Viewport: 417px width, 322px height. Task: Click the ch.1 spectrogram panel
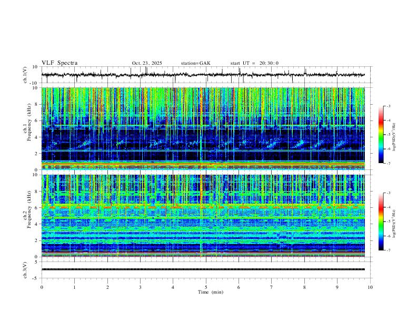(x=203, y=128)
